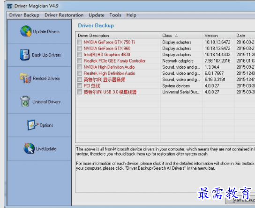This screenshot has width=255, height=208.
Task: Click the Options sidebar label
Action: coord(46,125)
